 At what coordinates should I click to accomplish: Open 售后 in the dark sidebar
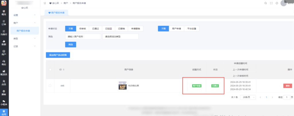coord(4,63)
